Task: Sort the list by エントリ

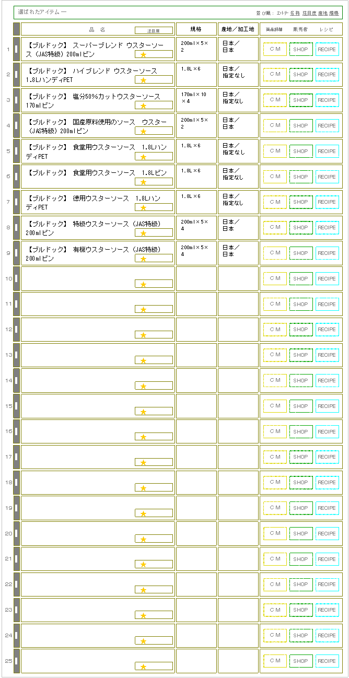Action: [282, 13]
